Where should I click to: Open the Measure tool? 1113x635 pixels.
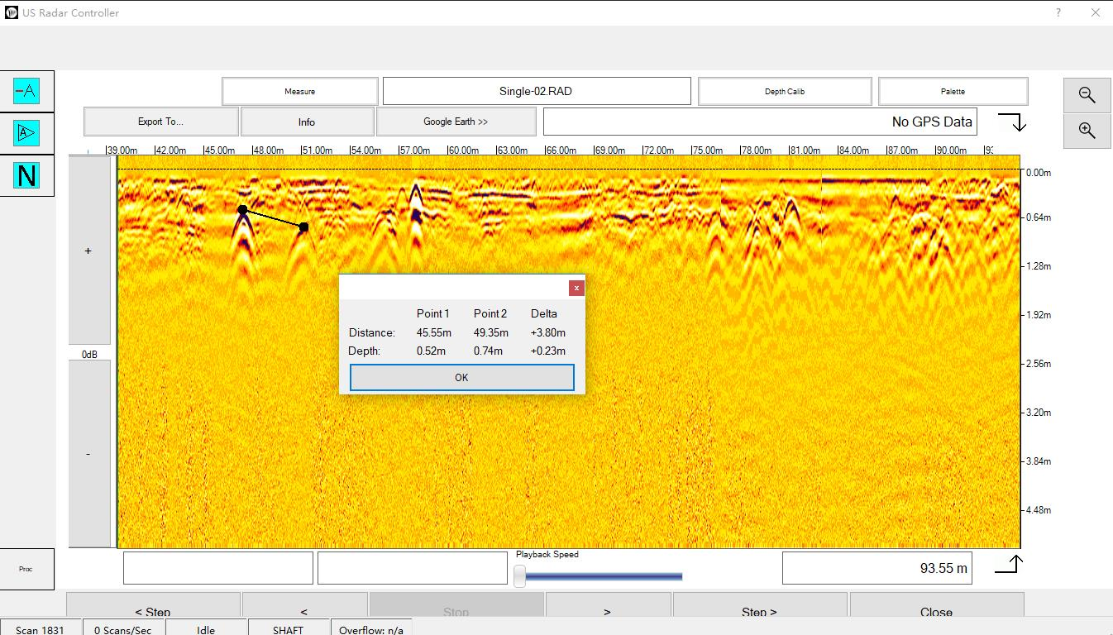click(x=299, y=92)
